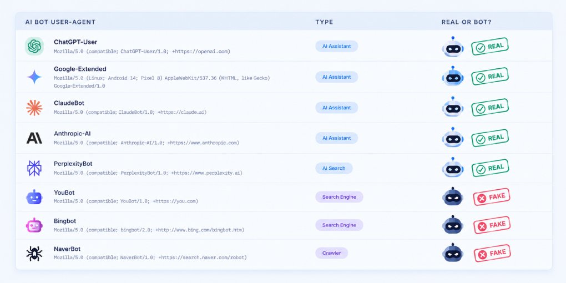Select the AI Assistant tag for ClaudeBot
Image resolution: width=566 pixels, height=283 pixels.
336,108
